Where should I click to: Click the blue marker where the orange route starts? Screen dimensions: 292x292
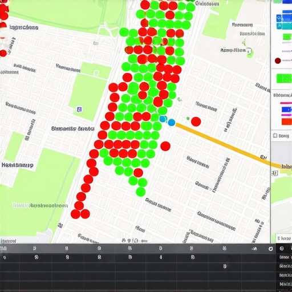(x=172, y=122)
